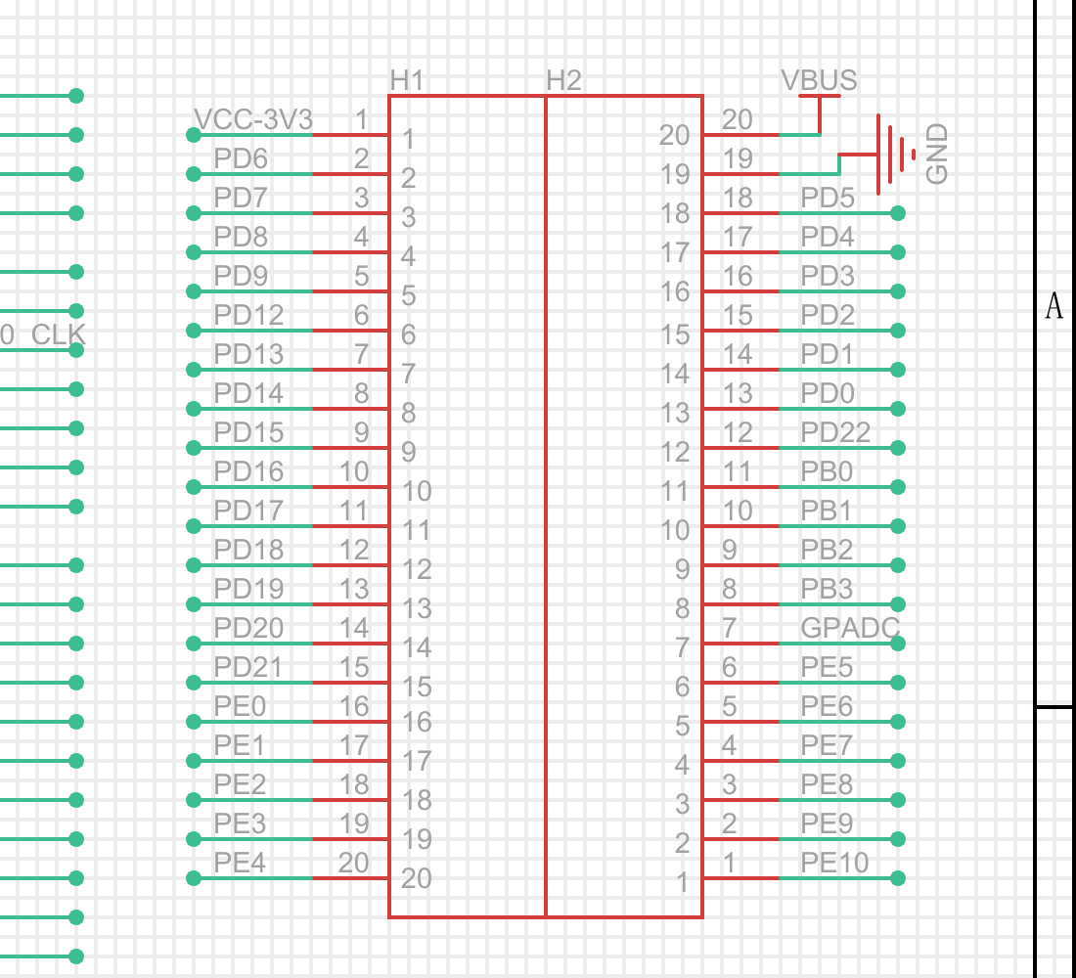Select the PD15 net label
Image resolution: width=1076 pixels, height=978 pixels.
coord(248,432)
